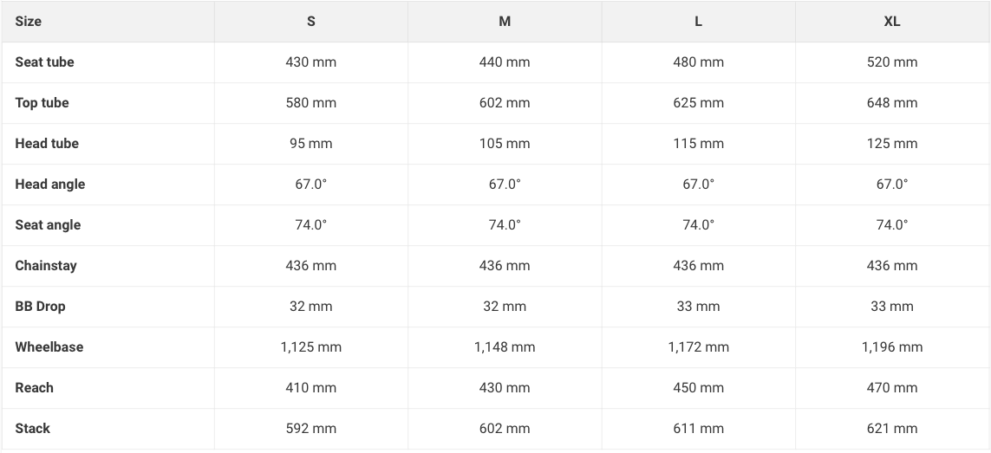Select the Wheelbase row label

click(49, 347)
